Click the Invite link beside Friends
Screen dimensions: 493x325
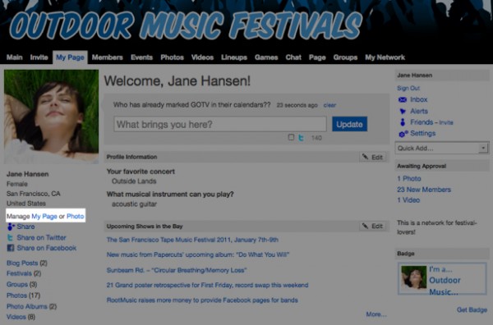(446, 122)
